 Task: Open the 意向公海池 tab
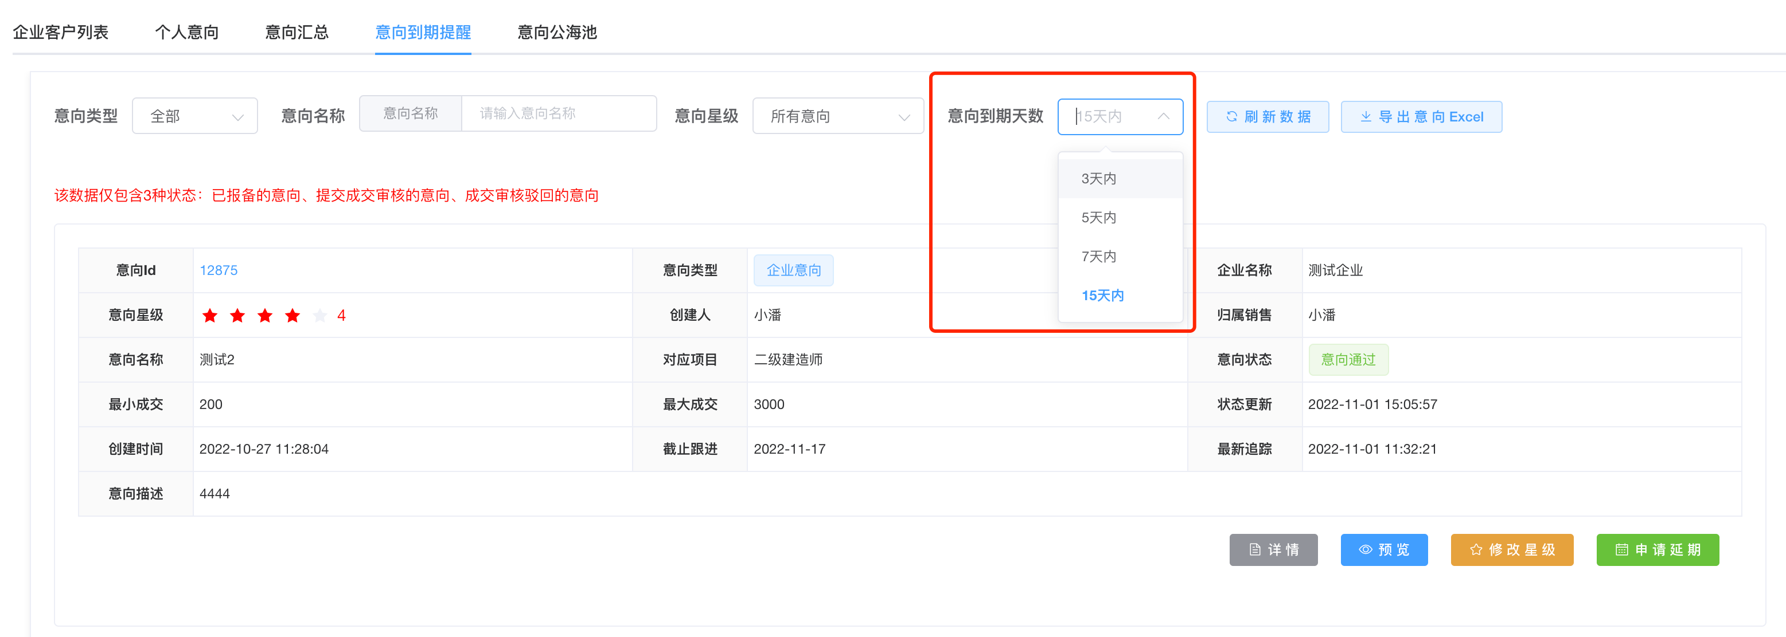(557, 33)
